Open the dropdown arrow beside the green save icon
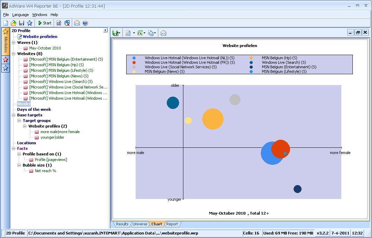 (x=119, y=33)
